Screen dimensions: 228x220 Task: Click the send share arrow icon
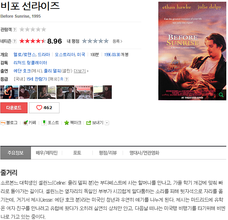coord(89,123)
